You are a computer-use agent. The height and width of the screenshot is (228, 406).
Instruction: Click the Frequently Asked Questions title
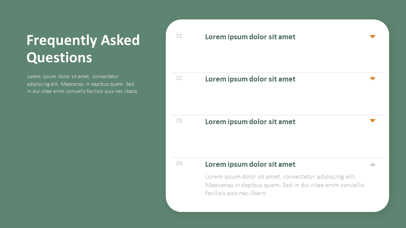83,49
